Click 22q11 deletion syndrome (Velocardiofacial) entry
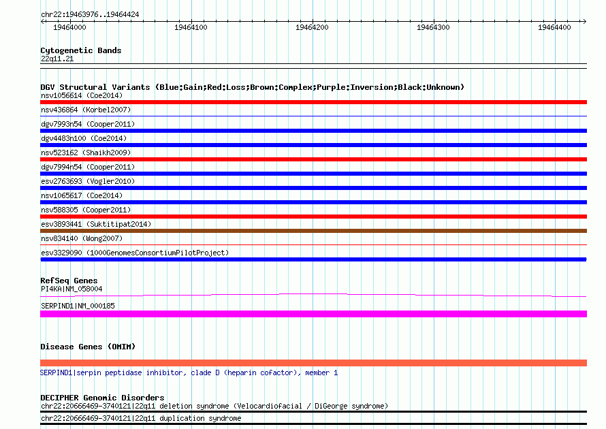The image size is (606, 429). pyautogui.click(x=214, y=407)
